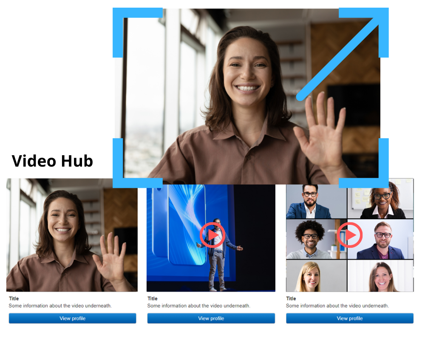425x340 pixels.
Task: Click the description under the waving woman video
Action: (x=60, y=306)
